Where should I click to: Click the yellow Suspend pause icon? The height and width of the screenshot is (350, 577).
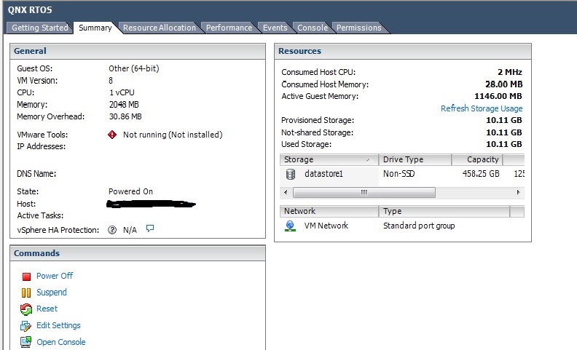[x=26, y=293]
